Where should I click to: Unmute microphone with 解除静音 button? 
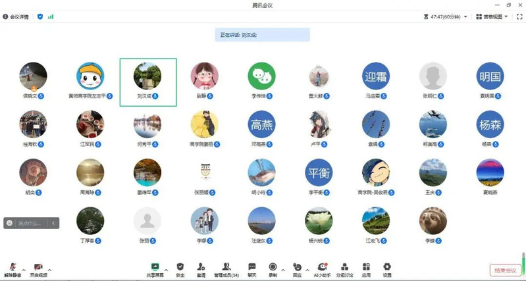(x=12, y=268)
